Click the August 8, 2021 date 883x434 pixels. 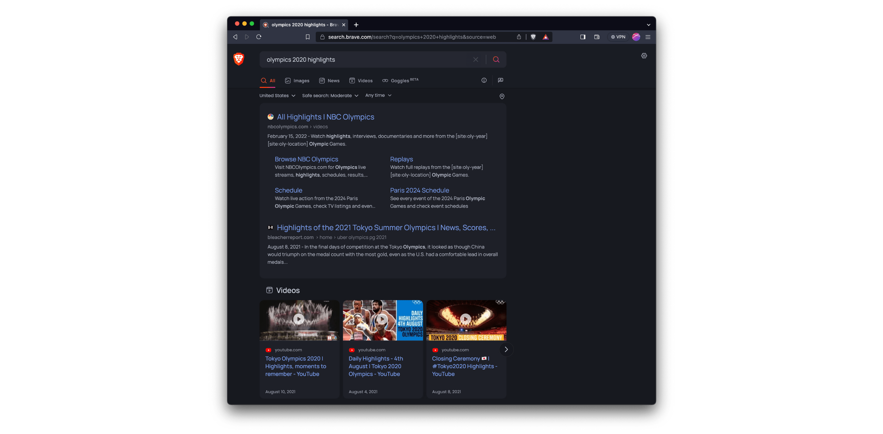click(x=446, y=392)
